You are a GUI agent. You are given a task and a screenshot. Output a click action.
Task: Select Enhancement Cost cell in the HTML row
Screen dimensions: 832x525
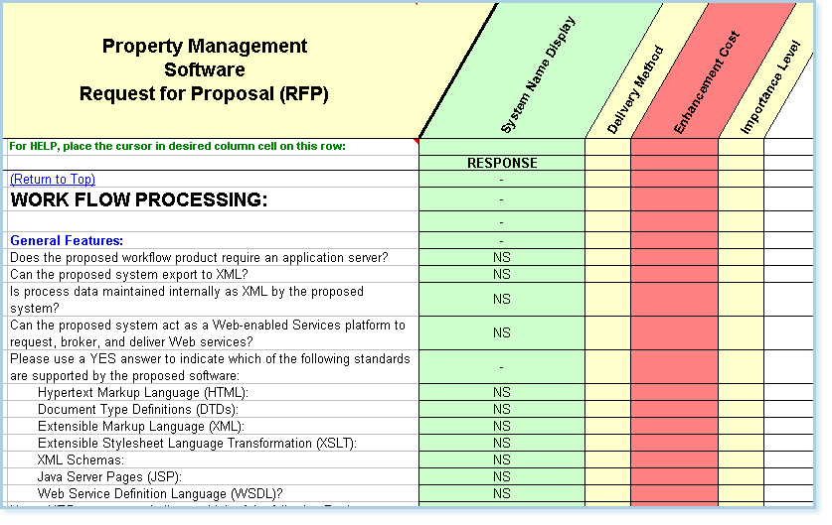point(674,393)
